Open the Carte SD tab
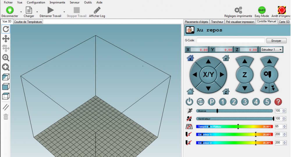Image resolution: width=291 pixels, height=157 pixels. coord(284,22)
